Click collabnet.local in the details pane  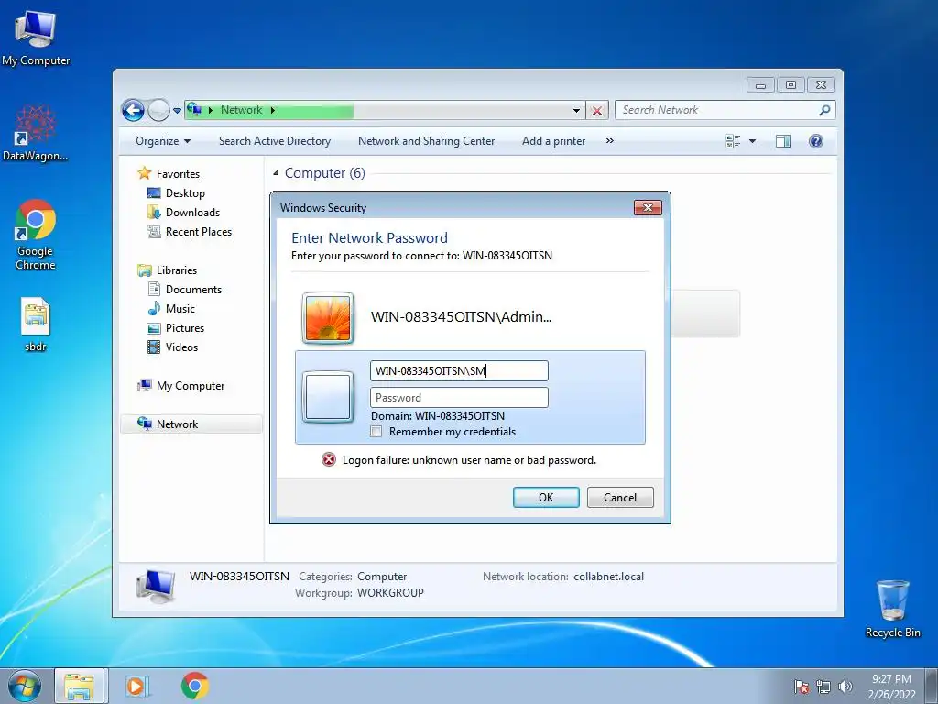[608, 577]
